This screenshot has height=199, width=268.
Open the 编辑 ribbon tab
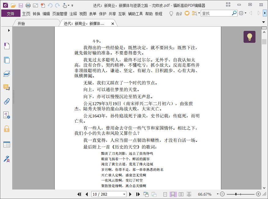(46, 14)
